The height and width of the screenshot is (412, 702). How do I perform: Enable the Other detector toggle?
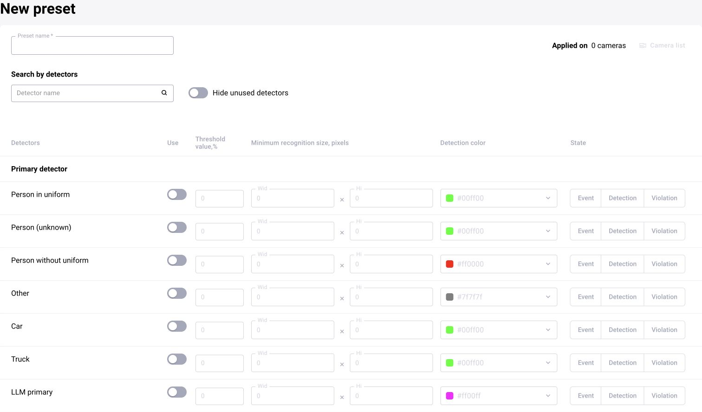pyautogui.click(x=177, y=293)
